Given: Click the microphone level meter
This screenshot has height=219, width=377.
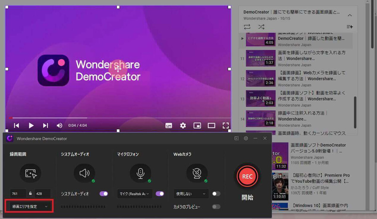Looking at the screenshot, I should point(139,206).
